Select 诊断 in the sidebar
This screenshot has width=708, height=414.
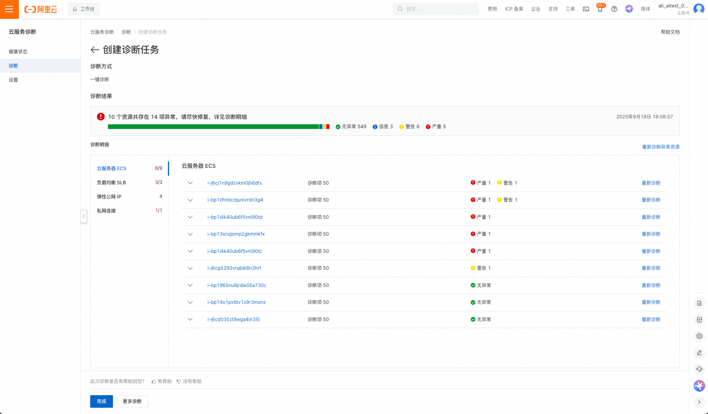[40, 66]
